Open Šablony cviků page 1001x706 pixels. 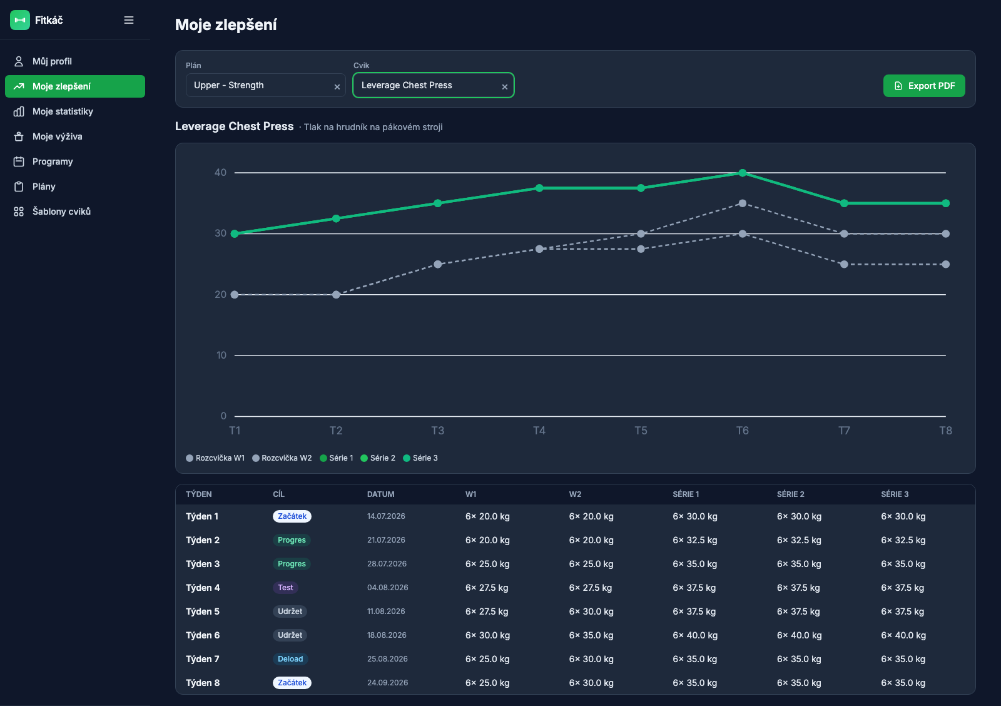click(75, 212)
